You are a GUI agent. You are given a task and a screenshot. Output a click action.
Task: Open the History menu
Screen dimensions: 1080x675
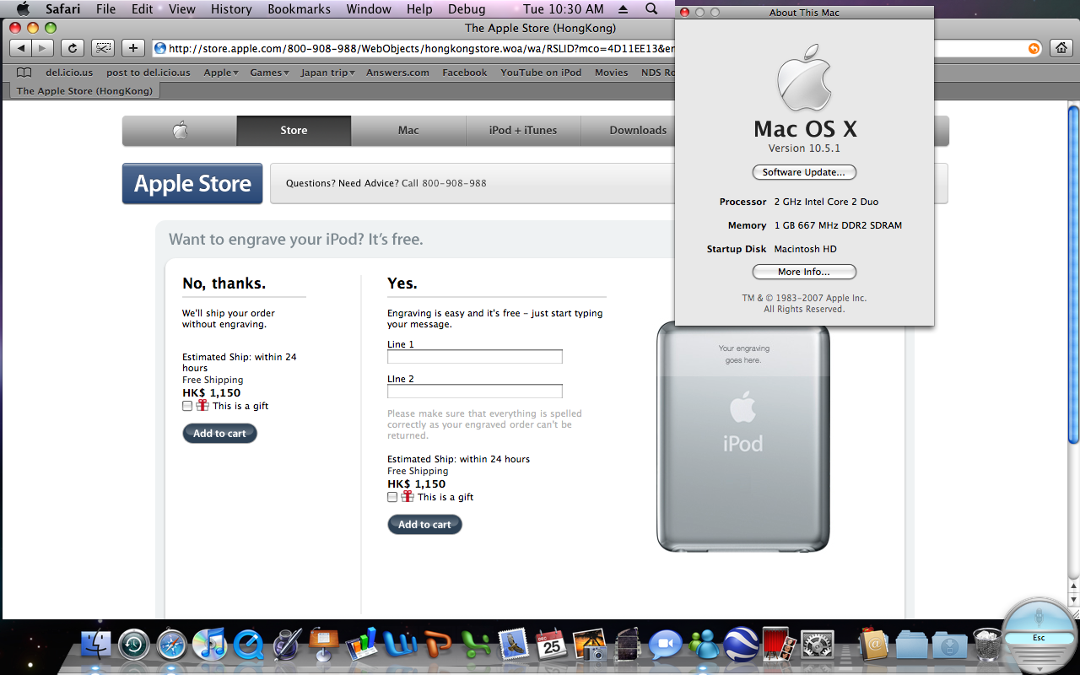point(231,9)
